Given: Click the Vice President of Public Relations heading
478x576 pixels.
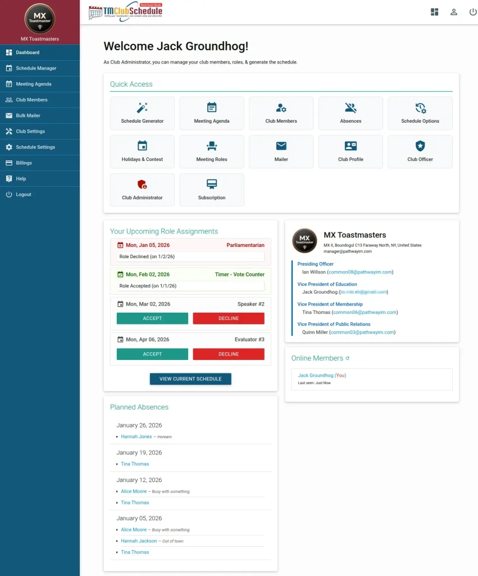Looking at the screenshot, I should click(x=334, y=324).
